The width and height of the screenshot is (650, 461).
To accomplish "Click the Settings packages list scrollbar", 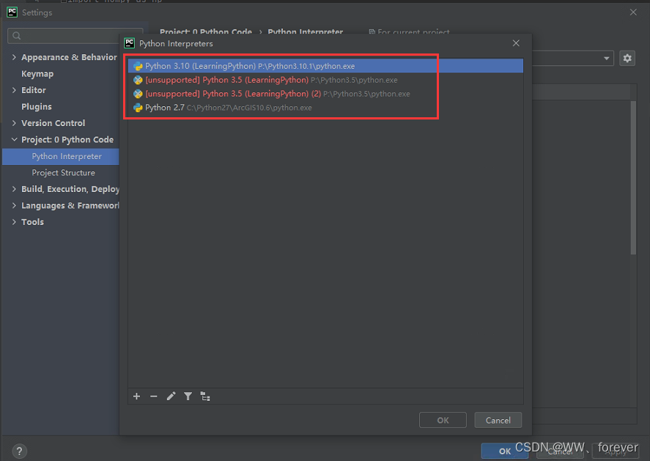I will pyautogui.click(x=633, y=177).
